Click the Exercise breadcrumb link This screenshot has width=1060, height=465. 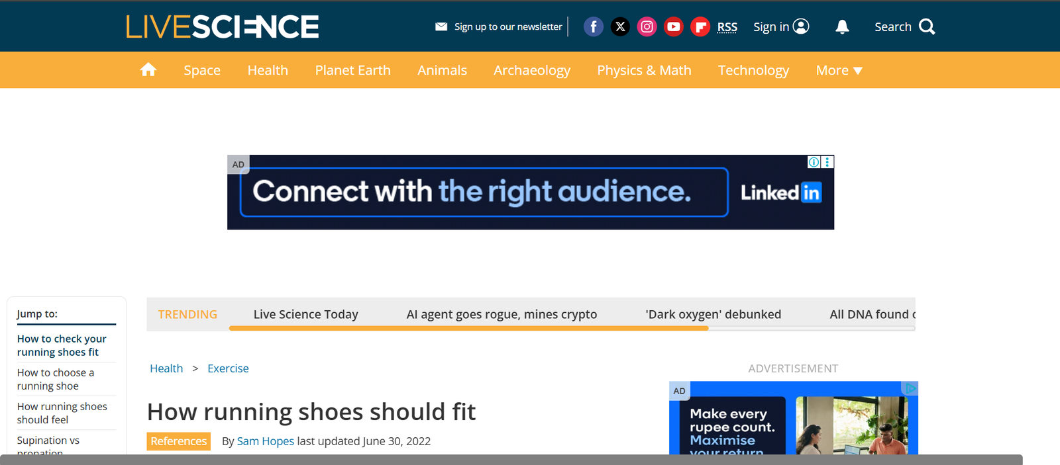pyautogui.click(x=228, y=368)
